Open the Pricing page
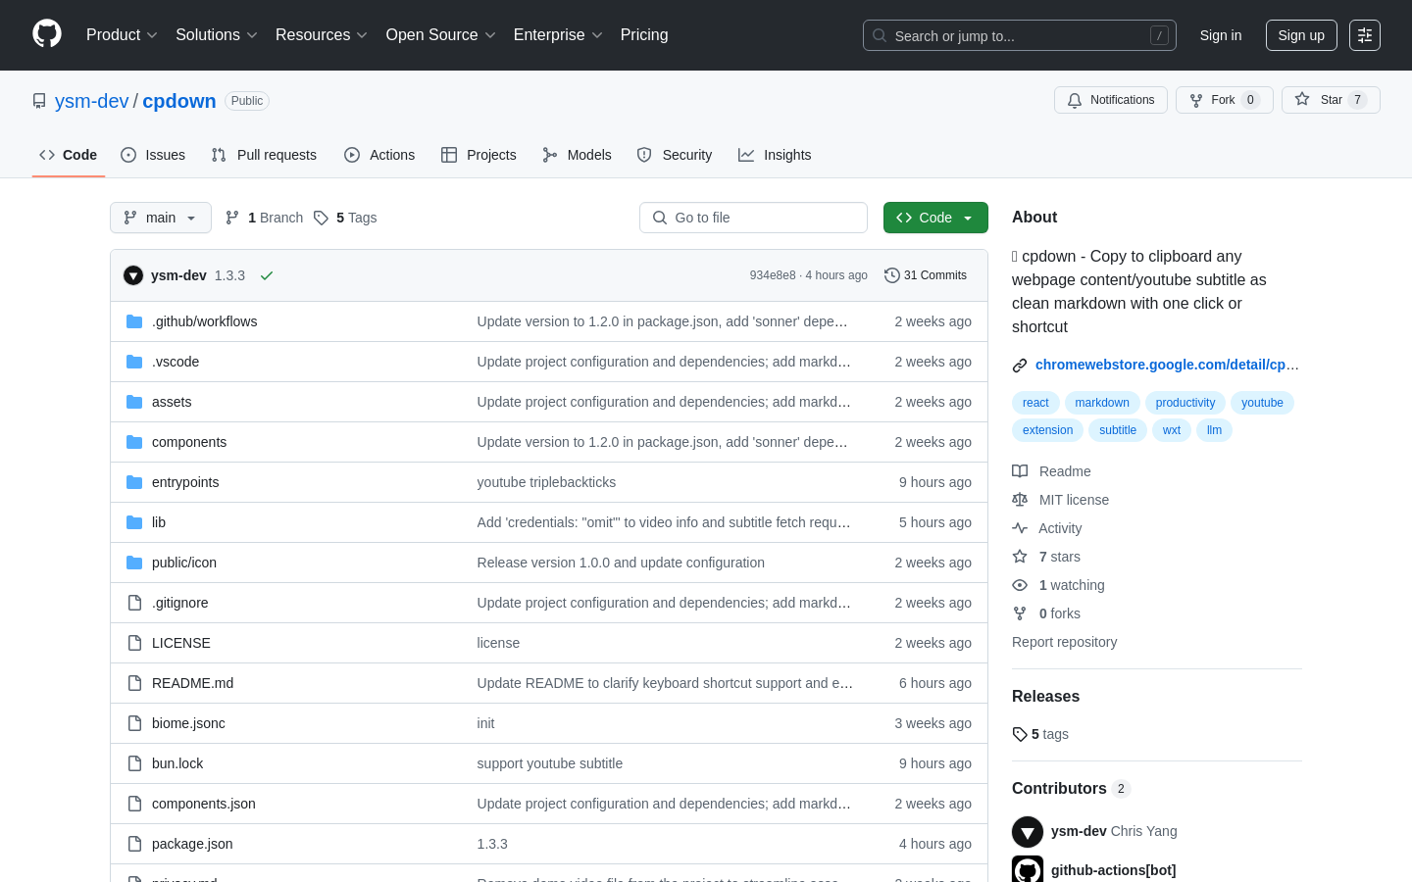The width and height of the screenshot is (1412, 882). (644, 35)
